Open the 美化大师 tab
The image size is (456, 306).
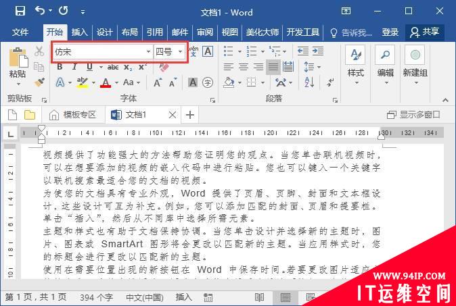point(262,32)
